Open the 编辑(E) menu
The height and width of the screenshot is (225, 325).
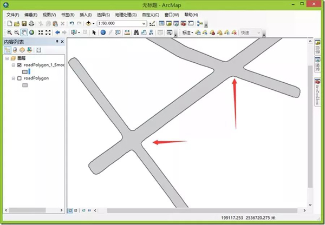31,15
